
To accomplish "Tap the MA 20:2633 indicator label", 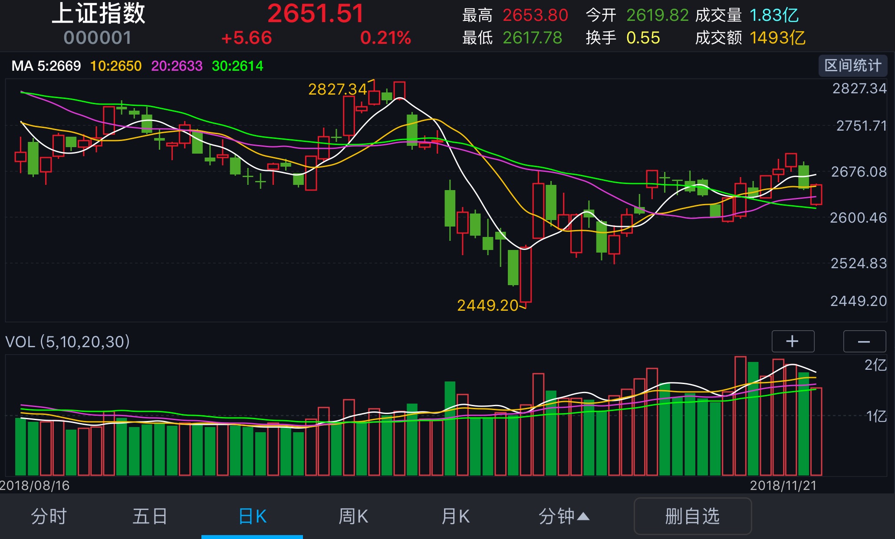I will pyautogui.click(x=177, y=66).
